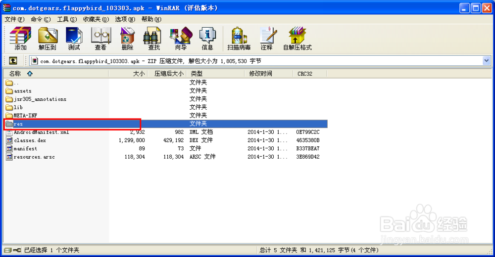The height and width of the screenshot is (257, 495).
Task: Click CRC value 3E869D42
Action: tap(308, 157)
